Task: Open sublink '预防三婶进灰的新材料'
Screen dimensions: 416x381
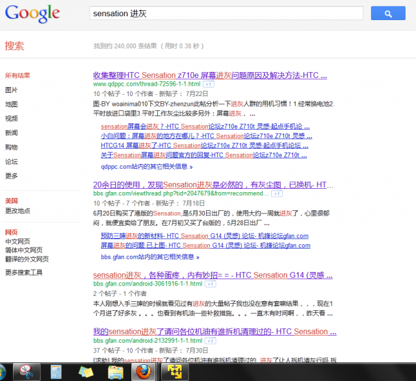Action: (205, 236)
